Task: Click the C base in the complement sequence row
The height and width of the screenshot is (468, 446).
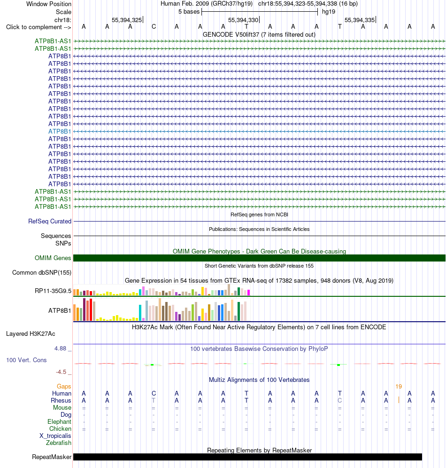Action: click(154, 26)
